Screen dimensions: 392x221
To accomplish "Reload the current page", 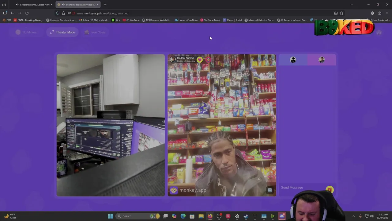I will [27, 13].
